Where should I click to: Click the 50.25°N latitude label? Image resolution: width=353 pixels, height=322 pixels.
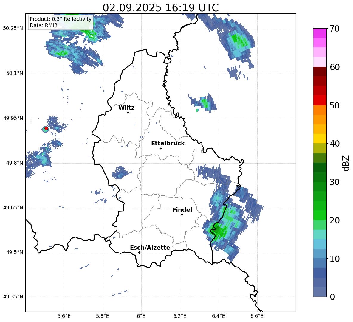click(13, 29)
